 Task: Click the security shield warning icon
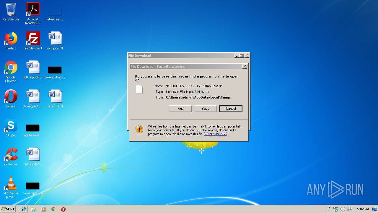(x=139, y=130)
